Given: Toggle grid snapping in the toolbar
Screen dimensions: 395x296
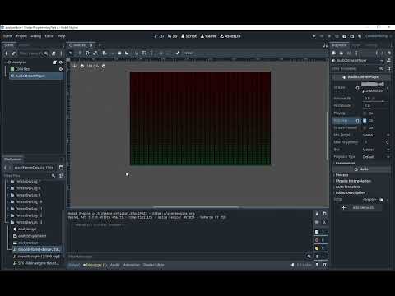Looking at the screenshot, I should point(144,53).
